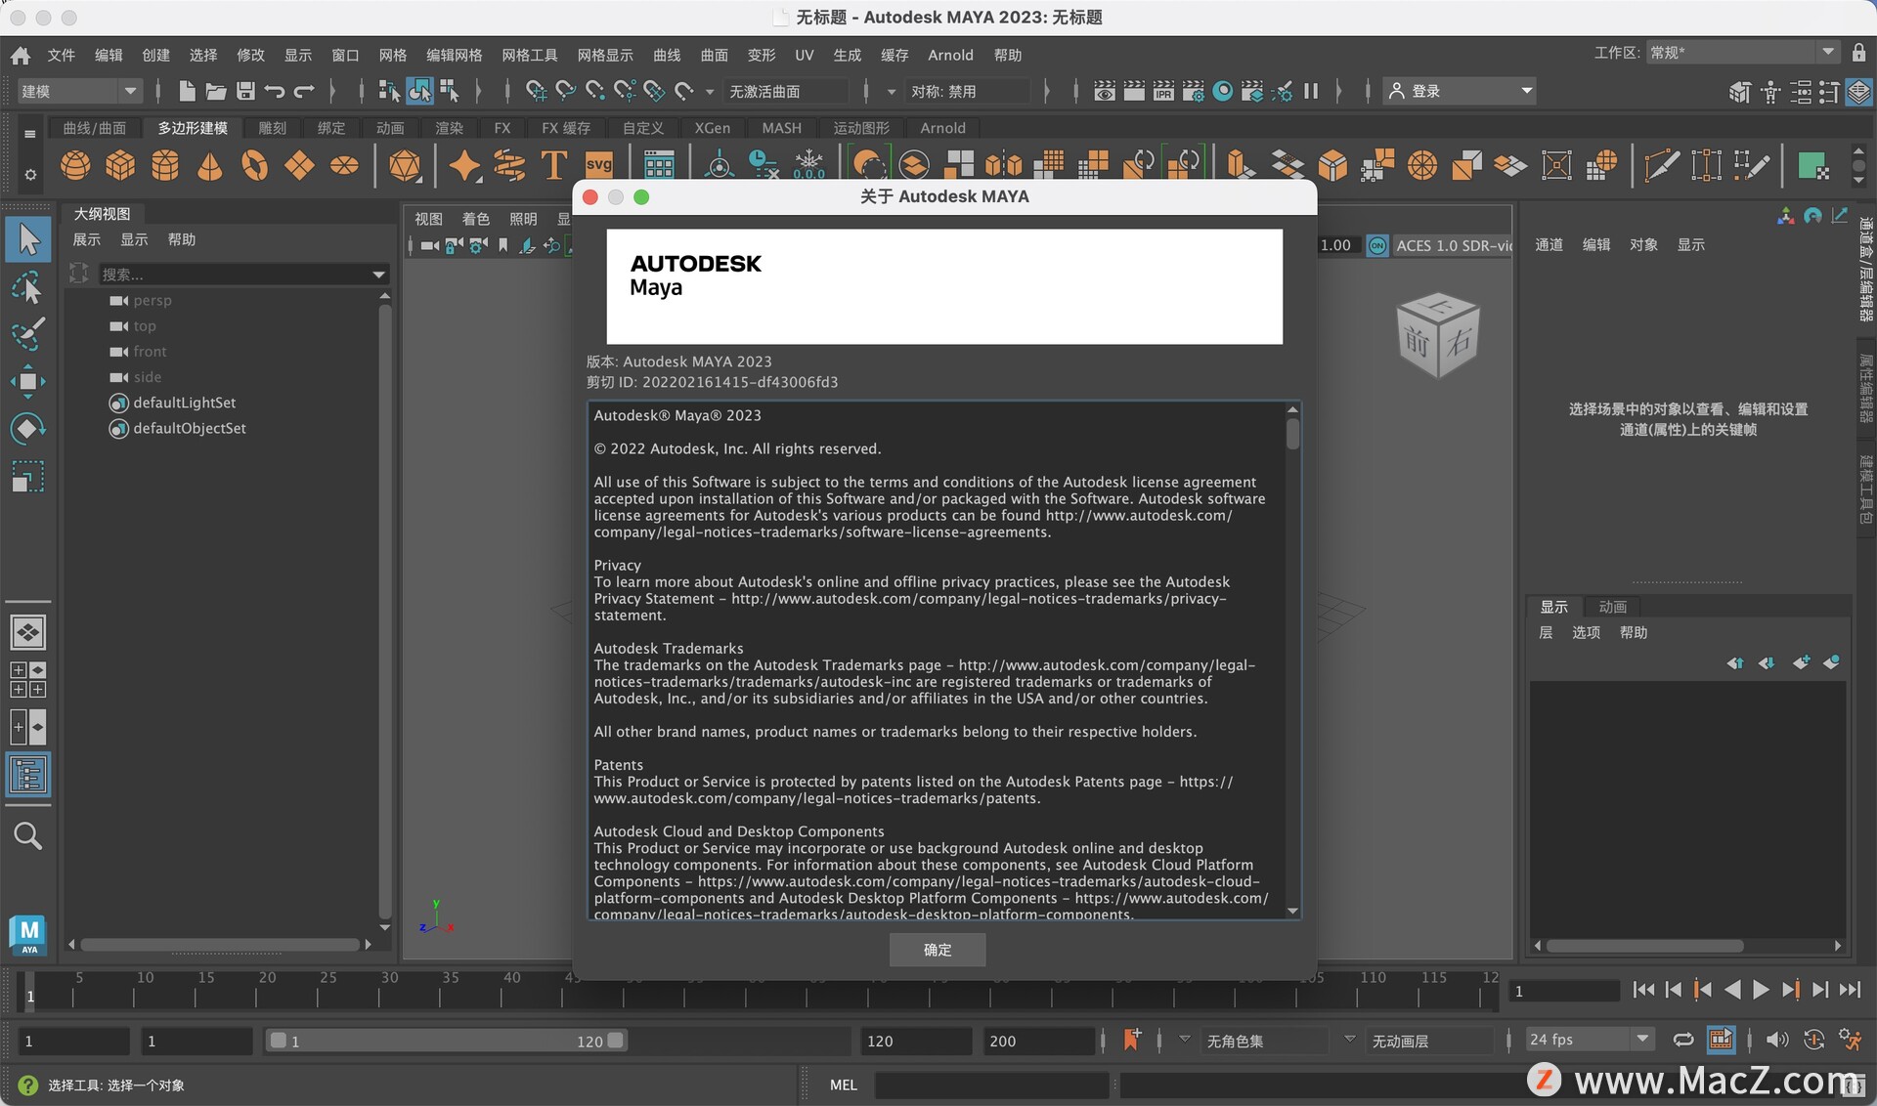Open the 动画 tab in layer editor

[x=1612, y=607]
